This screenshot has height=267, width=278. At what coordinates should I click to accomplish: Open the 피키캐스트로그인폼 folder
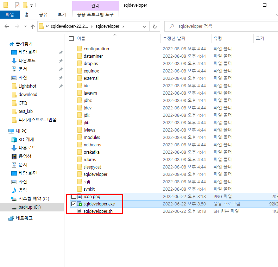coord(38,120)
